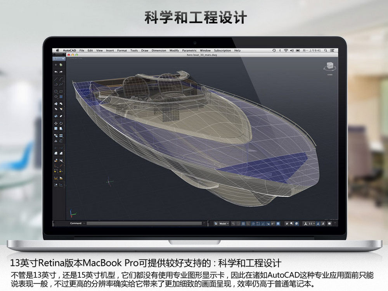Screen dimensions: 388x291
Task: Select the Offset tool
Action: pos(61,141)
